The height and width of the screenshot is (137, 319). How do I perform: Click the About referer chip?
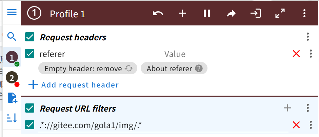[174, 68]
